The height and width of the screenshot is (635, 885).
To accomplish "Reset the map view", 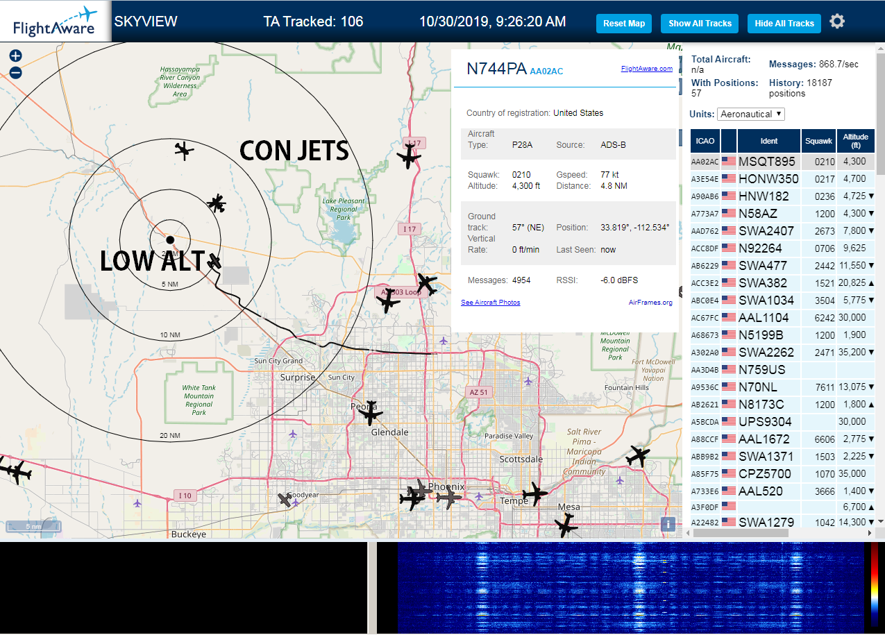I will 624,24.
